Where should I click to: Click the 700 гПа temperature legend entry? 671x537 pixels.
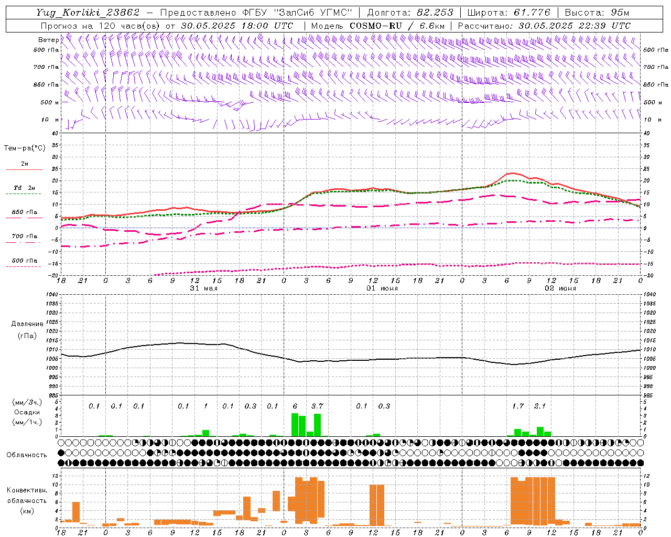(x=24, y=237)
